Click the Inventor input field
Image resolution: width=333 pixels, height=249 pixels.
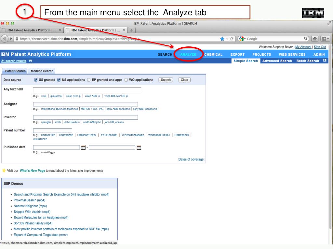(x=86, y=117)
